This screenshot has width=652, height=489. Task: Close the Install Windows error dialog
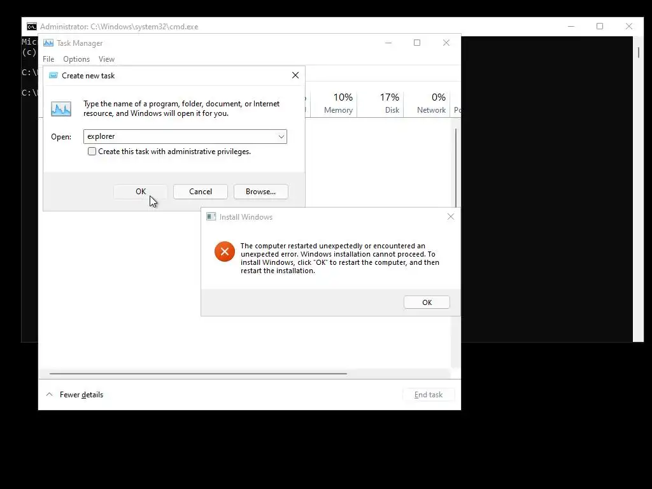[x=450, y=216]
